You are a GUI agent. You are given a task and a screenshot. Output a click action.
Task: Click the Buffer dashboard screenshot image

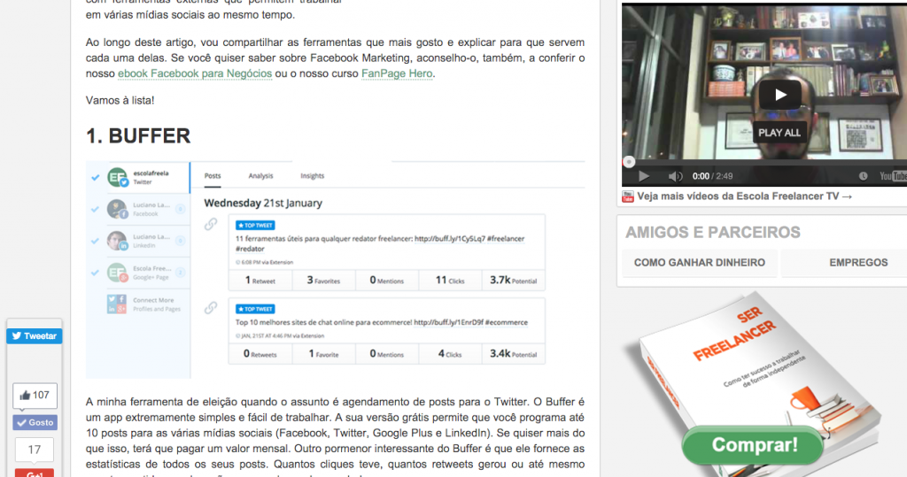pyautogui.click(x=335, y=269)
